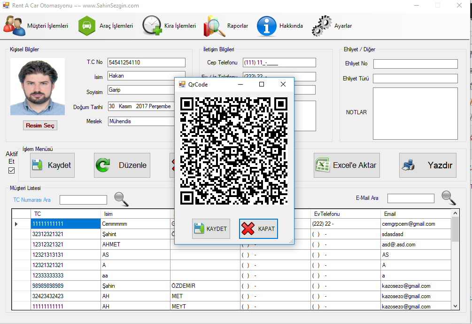The width and height of the screenshot is (472, 324).
Task: Click the Ehliyet No input field
Action: pos(416,63)
